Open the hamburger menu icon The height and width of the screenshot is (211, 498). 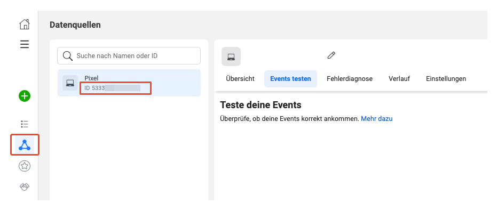(x=25, y=44)
